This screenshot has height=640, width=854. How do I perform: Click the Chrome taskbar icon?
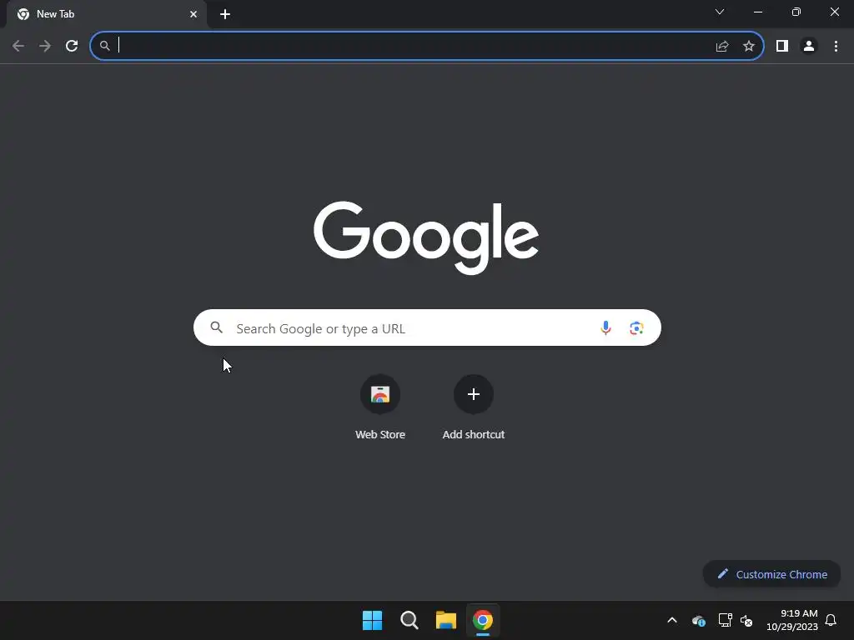point(483,620)
